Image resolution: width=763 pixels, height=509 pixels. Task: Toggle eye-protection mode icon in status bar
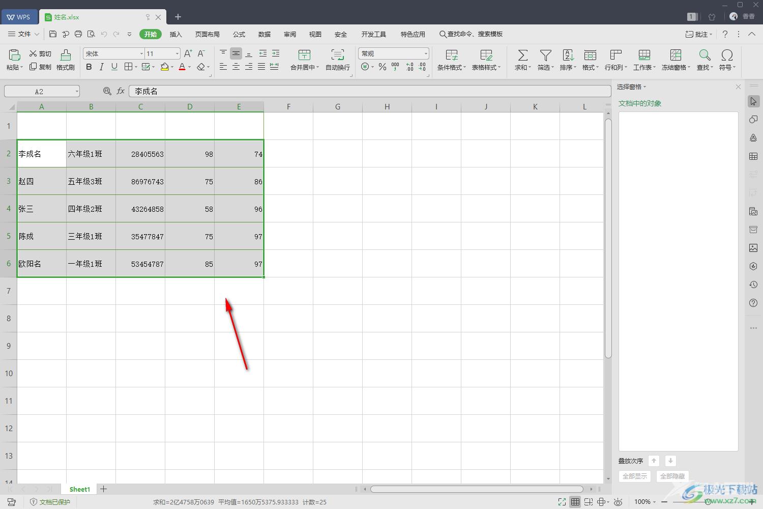coord(618,502)
